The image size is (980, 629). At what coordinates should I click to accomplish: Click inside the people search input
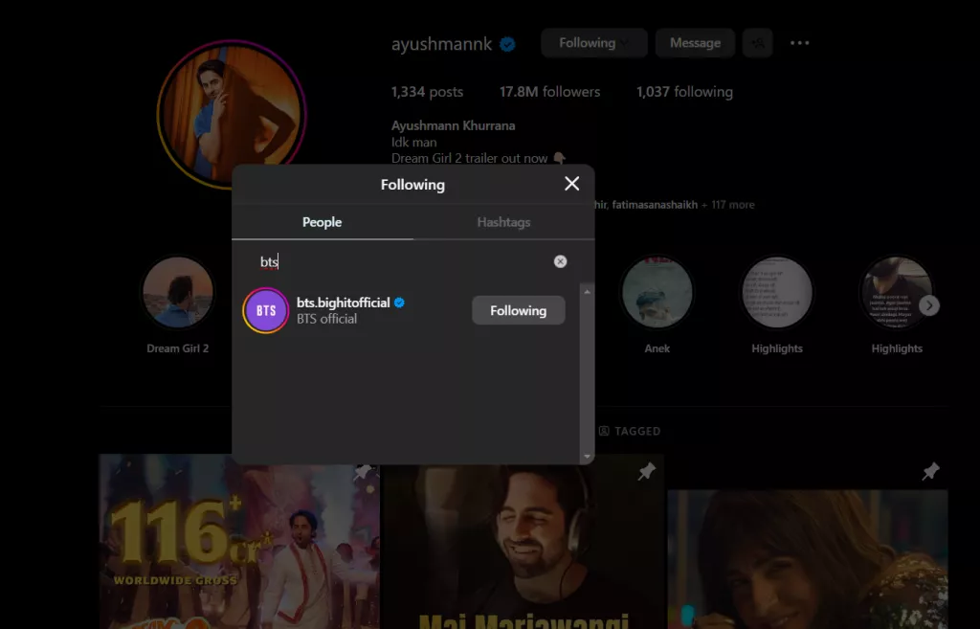coord(383,260)
